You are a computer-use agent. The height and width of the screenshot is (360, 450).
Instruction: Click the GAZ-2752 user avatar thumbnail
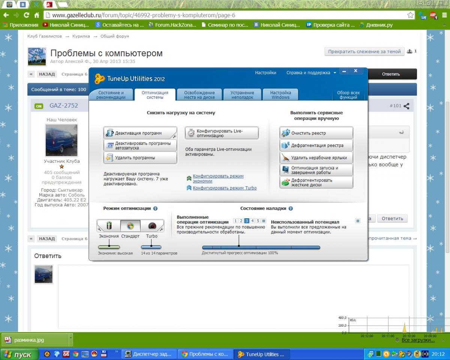point(61,140)
